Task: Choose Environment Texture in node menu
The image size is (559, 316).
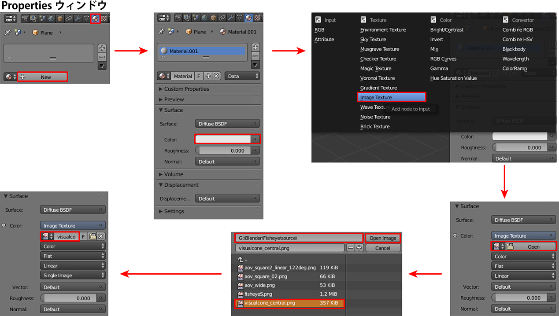Action: pyautogui.click(x=383, y=29)
